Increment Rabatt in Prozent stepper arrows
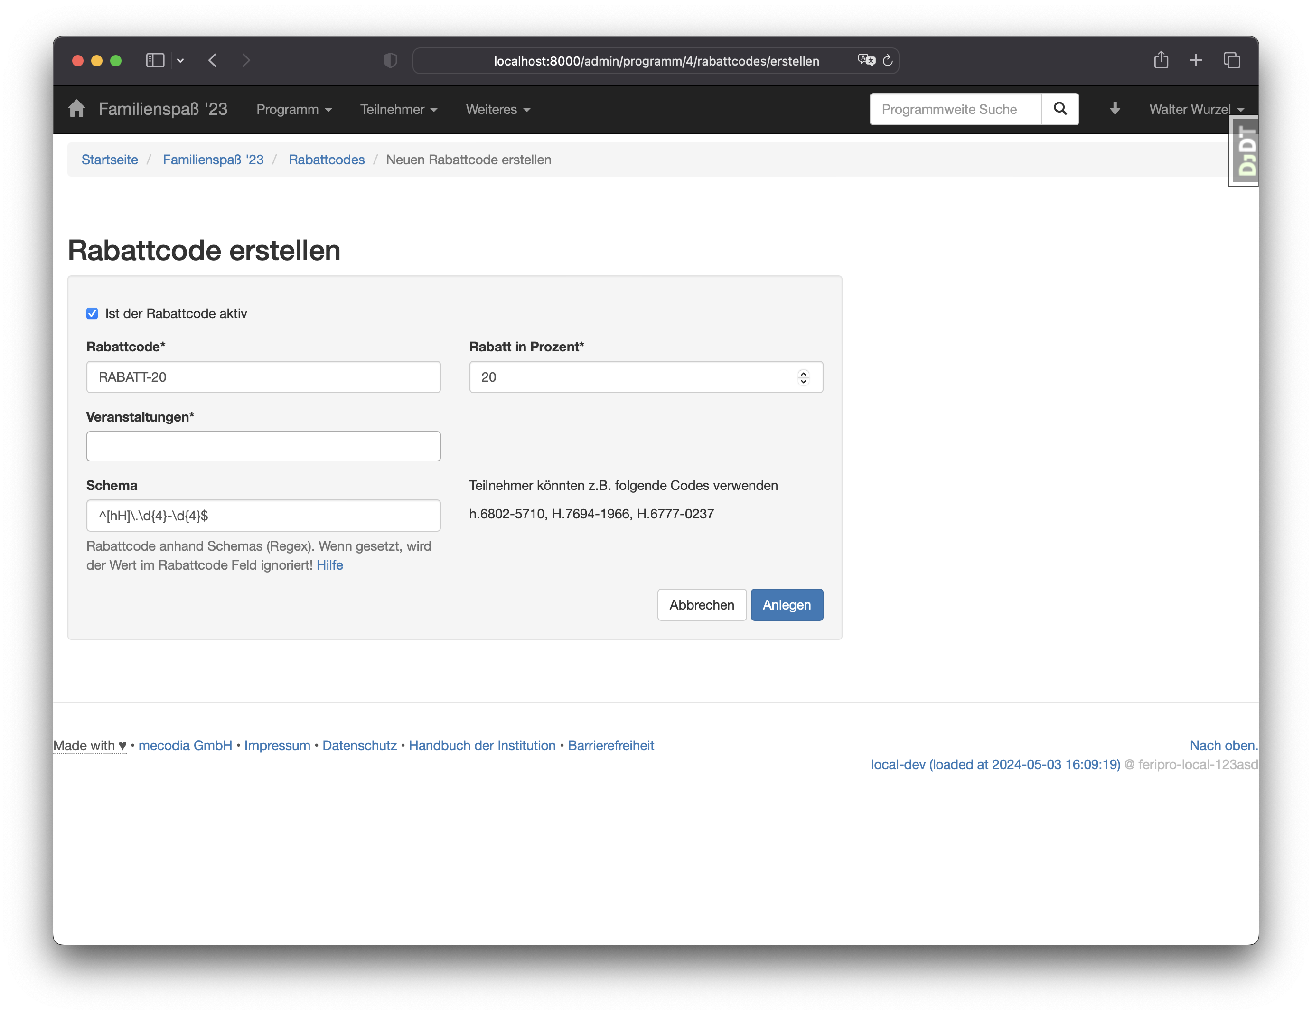The height and width of the screenshot is (1015, 1312). coord(803,373)
